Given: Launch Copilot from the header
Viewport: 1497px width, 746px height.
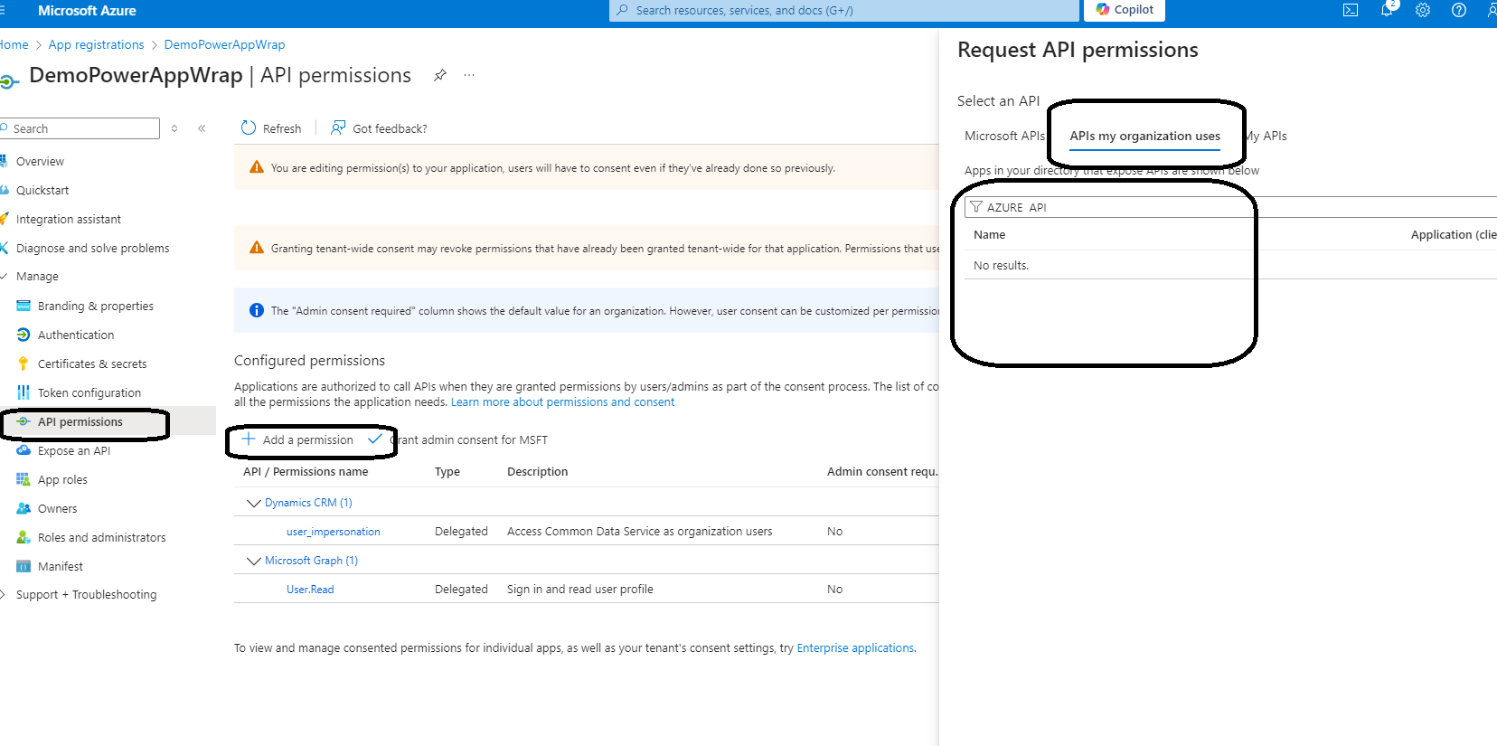Looking at the screenshot, I should click(1125, 10).
